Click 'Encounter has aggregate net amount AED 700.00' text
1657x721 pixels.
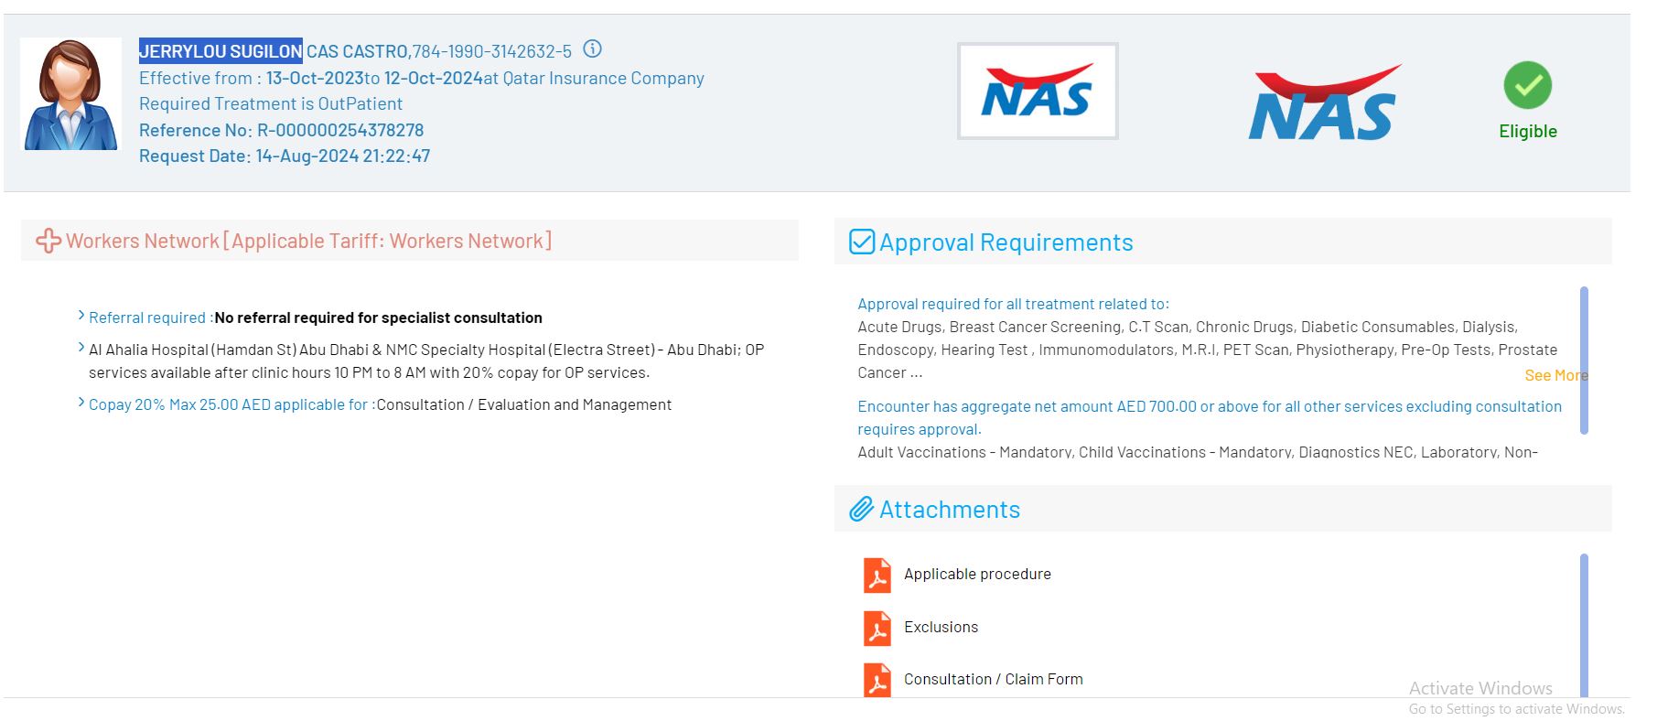pos(1210,417)
